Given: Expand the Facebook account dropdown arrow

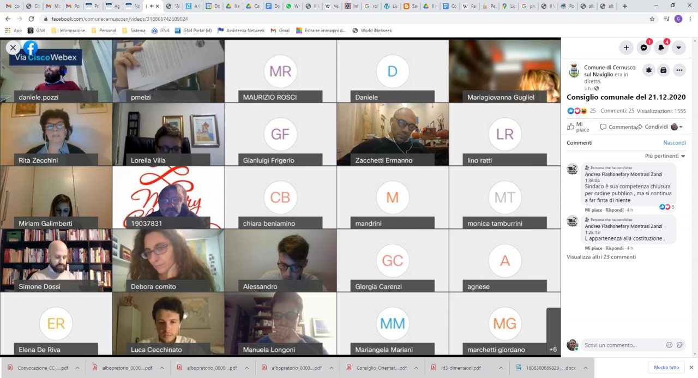Looking at the screenshot, I should click(678, 47).
